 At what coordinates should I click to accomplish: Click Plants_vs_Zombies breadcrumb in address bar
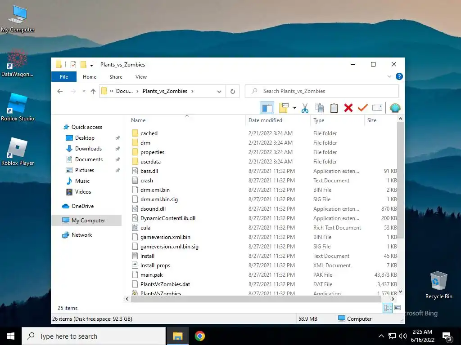click(x=165, y=91)
